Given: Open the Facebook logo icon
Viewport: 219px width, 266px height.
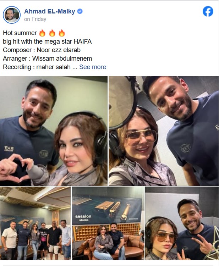Looking at the screenshot, I should click(208, 11).
